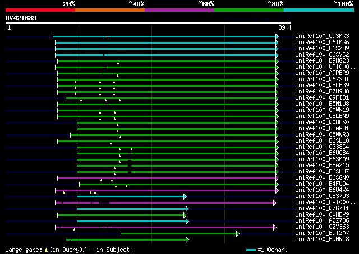Select label UniRef100_B7U9U8
The image size is (359, 254).
[x=322, y=91]
